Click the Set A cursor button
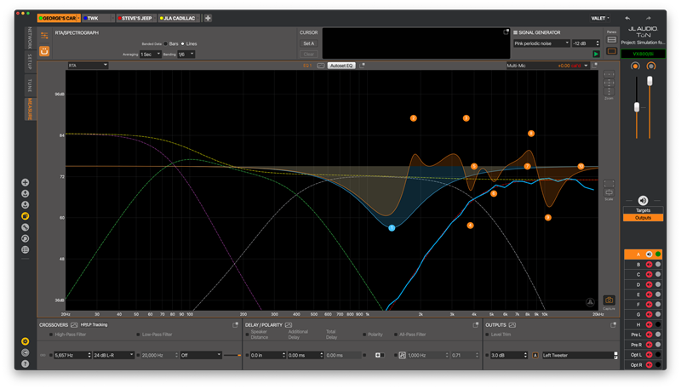The image size is (681, 389). pyautogui.click(x=308, y=43)
